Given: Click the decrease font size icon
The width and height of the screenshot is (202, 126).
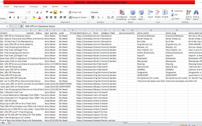Looking at the screenshot, I should point(41,12).
